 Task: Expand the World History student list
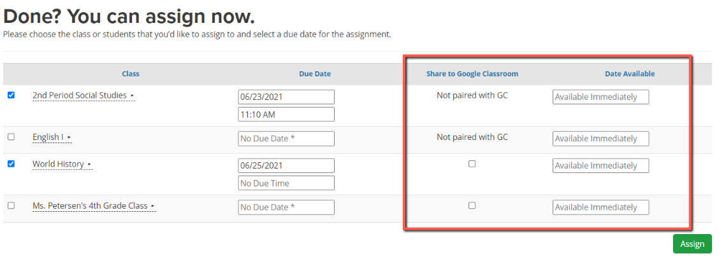click(x=89, y=164)
